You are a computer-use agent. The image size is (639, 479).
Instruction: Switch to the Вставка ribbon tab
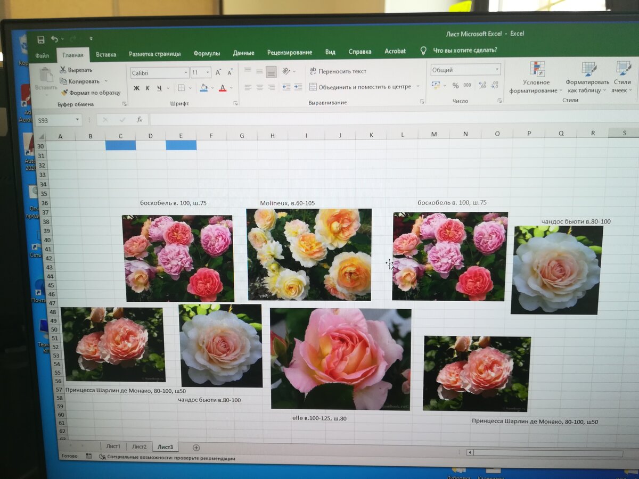[x=106, y=54]
